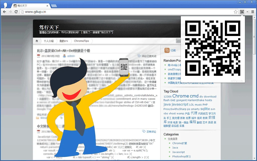Open random post 新浪微博分...
257x161 pixels.
point(174,74)
